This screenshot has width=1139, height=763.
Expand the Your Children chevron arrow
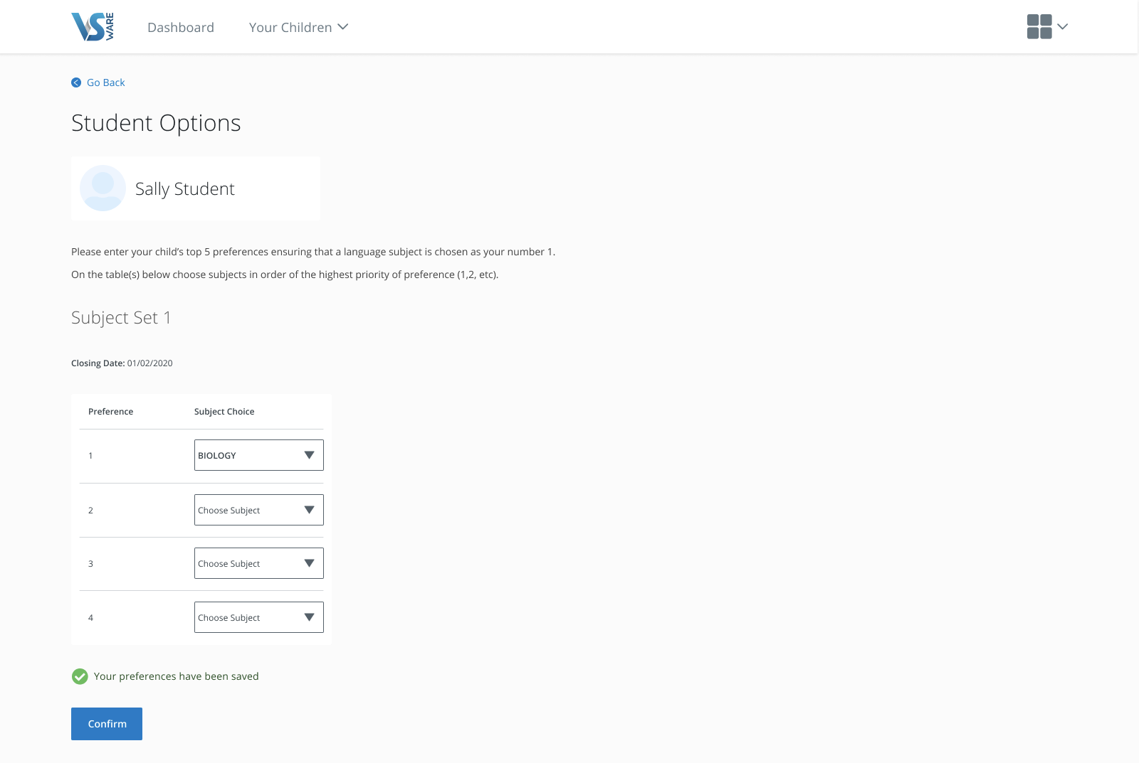click(342, 27)
